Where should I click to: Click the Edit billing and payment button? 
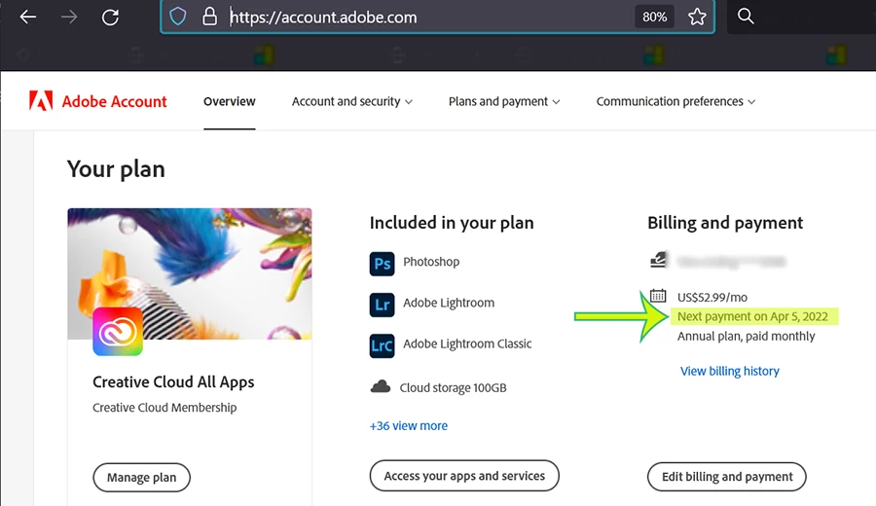tap(727, 477)
